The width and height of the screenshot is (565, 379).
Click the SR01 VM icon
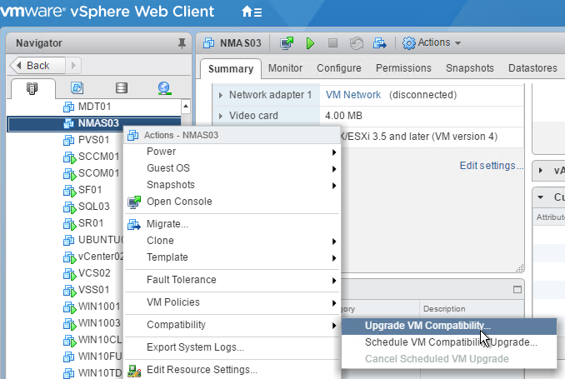point(69,224)
